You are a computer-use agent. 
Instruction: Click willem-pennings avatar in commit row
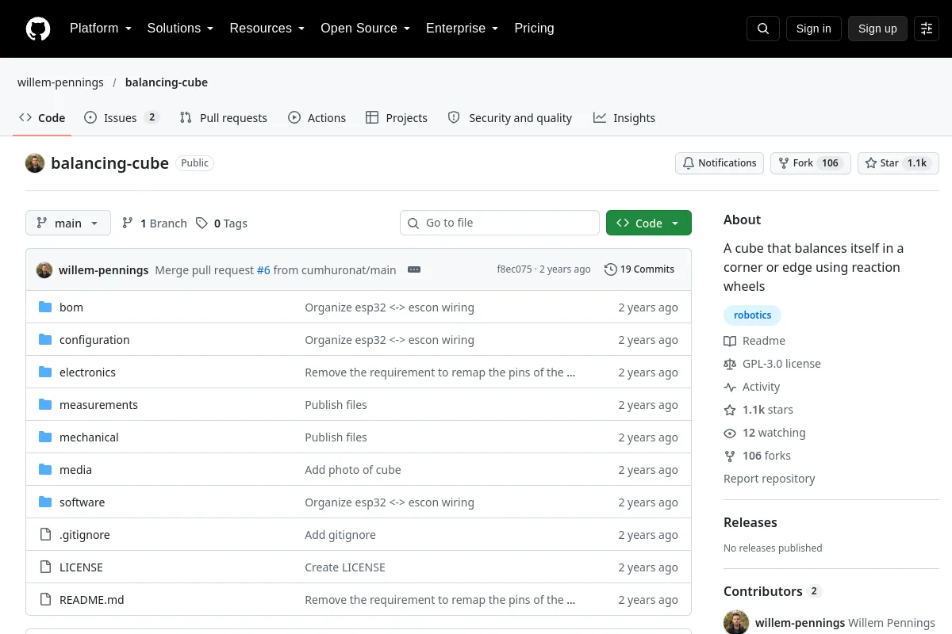44,269
